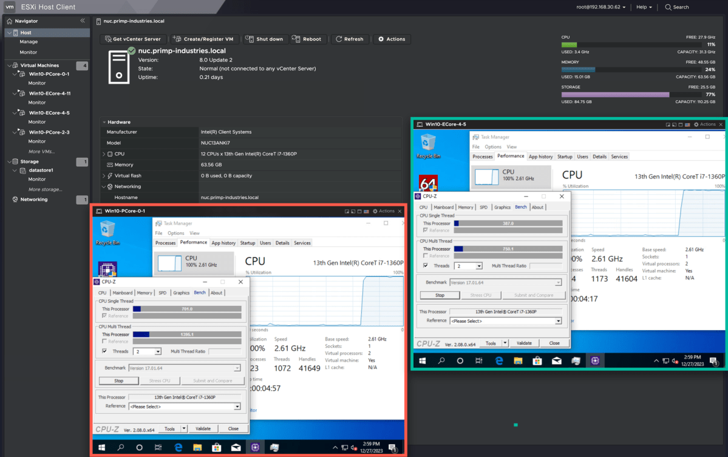
Task: Switch to Memory tab in ECore-4-5 CPU-Z
Action: click(x=465, y=208)
